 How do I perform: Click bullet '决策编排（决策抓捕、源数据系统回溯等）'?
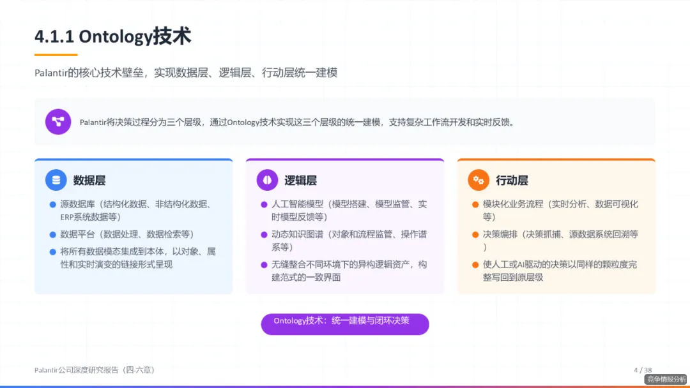(x=560, y=241)
